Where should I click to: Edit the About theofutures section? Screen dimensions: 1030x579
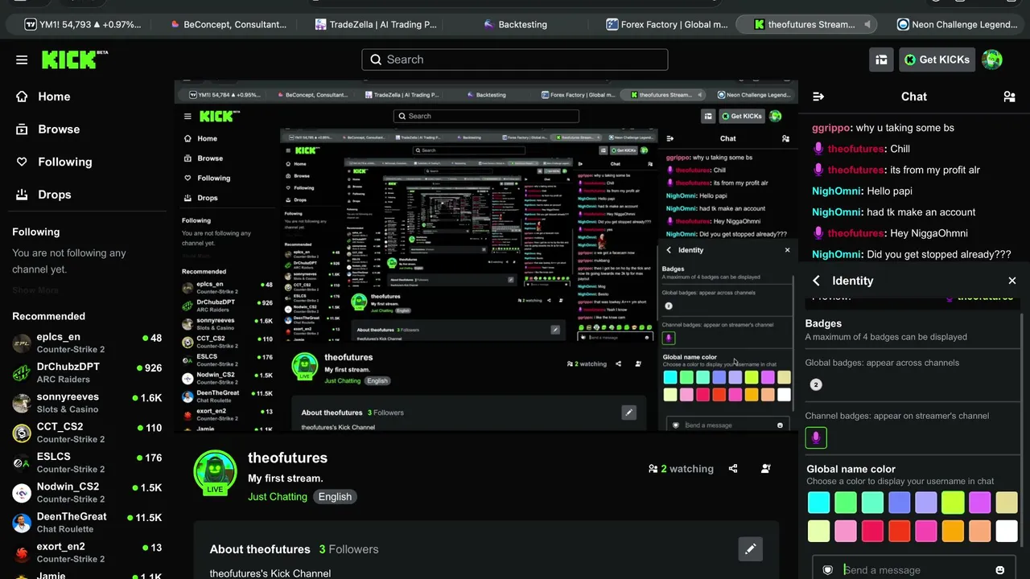pos(750,549)
